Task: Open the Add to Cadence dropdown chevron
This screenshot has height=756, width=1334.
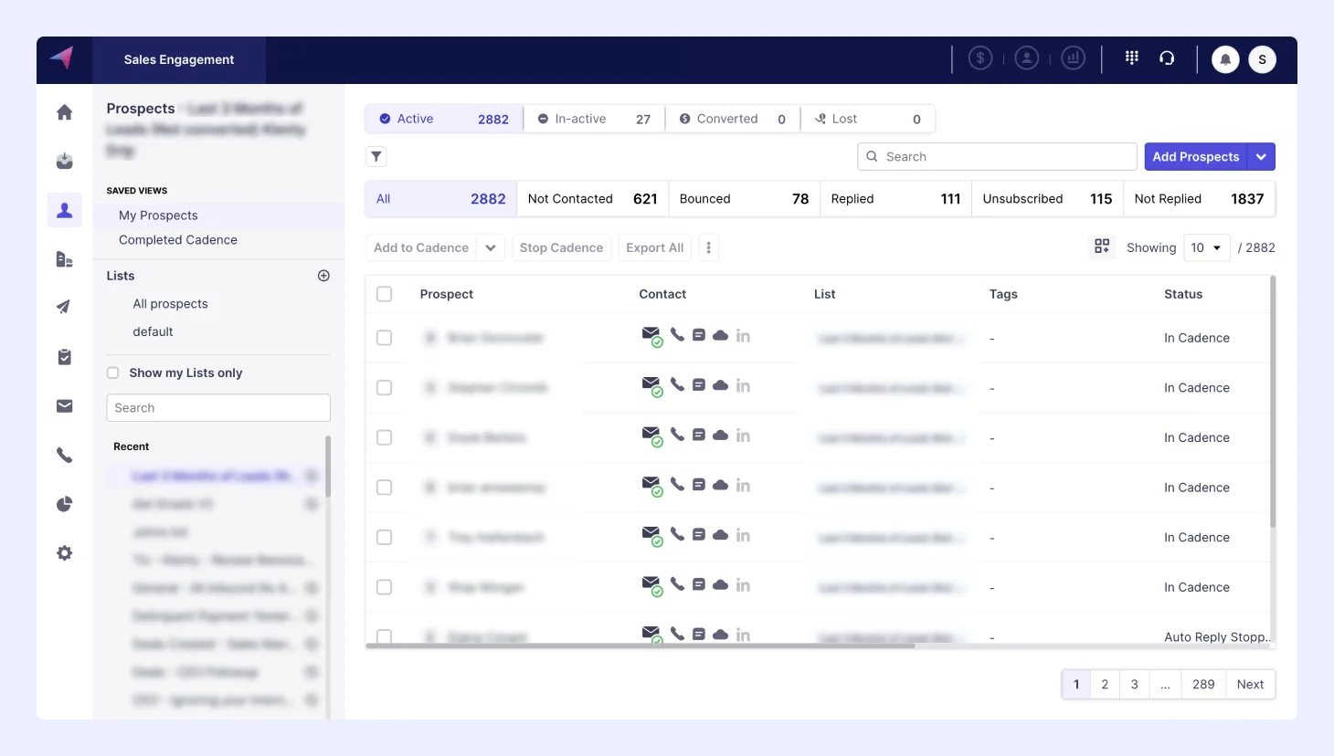Action: click(x=491, y=247)
